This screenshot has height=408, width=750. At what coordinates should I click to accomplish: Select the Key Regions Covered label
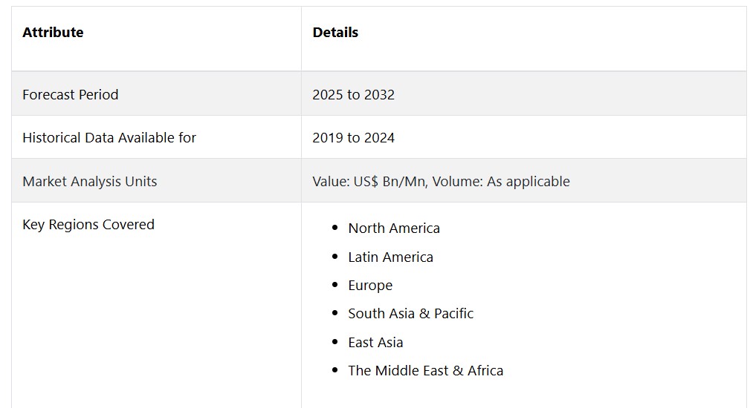click(x=88, y=224)
